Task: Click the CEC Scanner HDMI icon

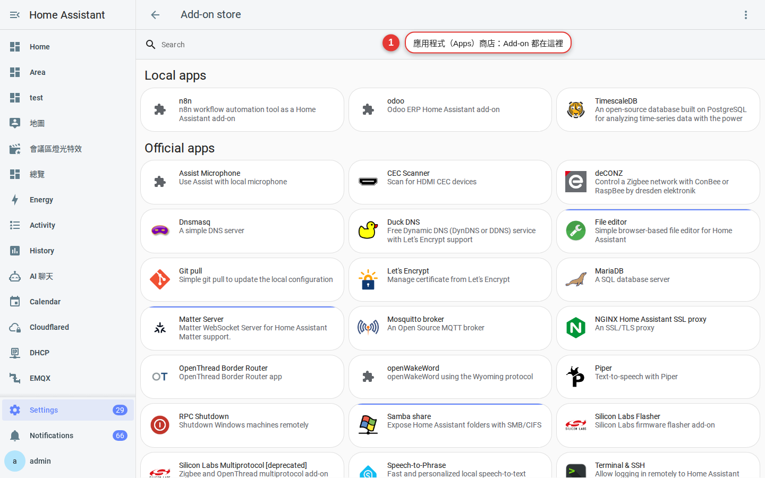Action: (x=368, y=182)
